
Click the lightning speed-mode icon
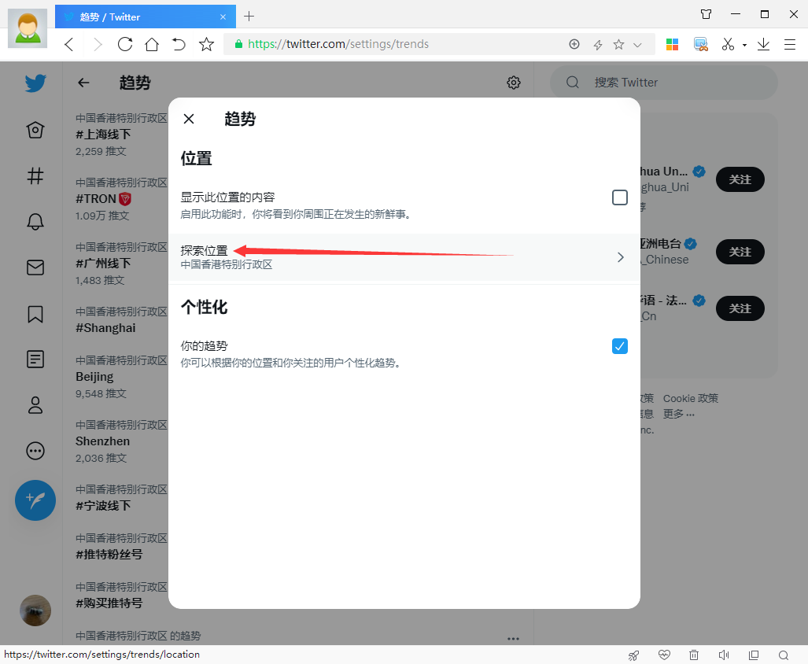[x=598, y=45]
